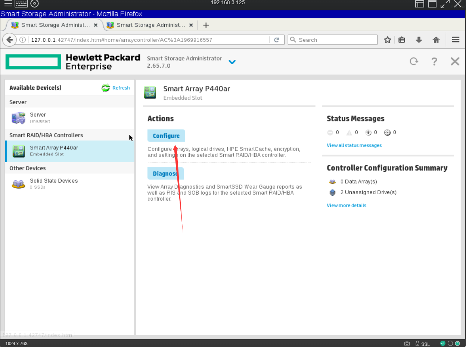The height and width of the screenshot is (347, 466).
Task: Go to the Firefox home page
Action: pyautogui.click(x=436, y=40)
